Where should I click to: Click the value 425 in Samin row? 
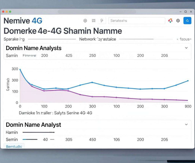coord(69,55)
